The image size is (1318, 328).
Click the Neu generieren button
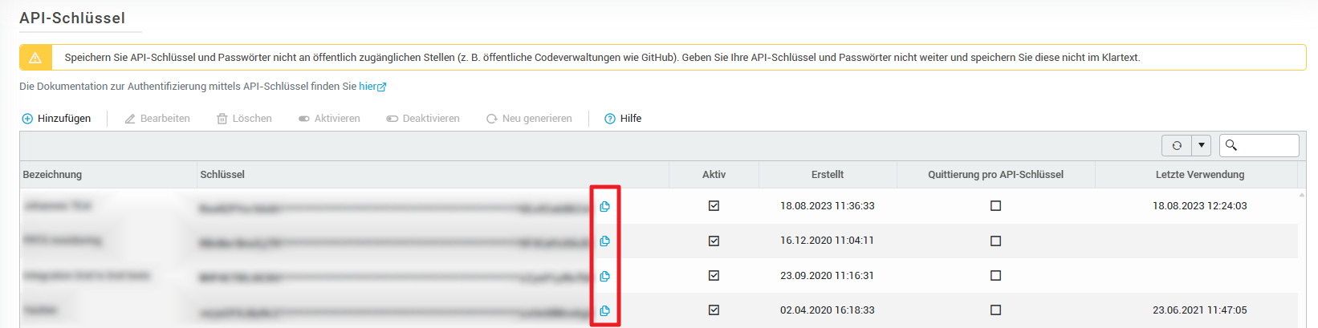tap(529, 119)
